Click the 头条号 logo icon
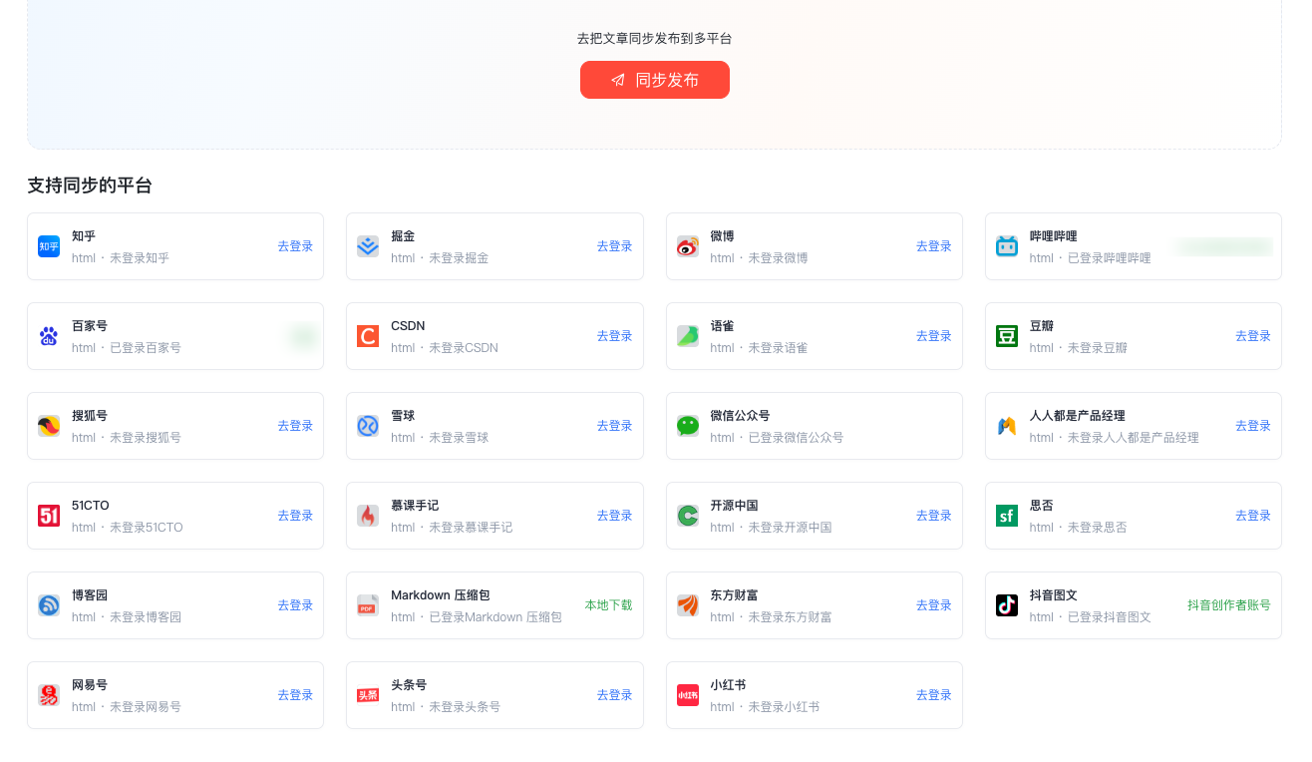Viewport: 1312px width, 762px height. click(368, 695)
